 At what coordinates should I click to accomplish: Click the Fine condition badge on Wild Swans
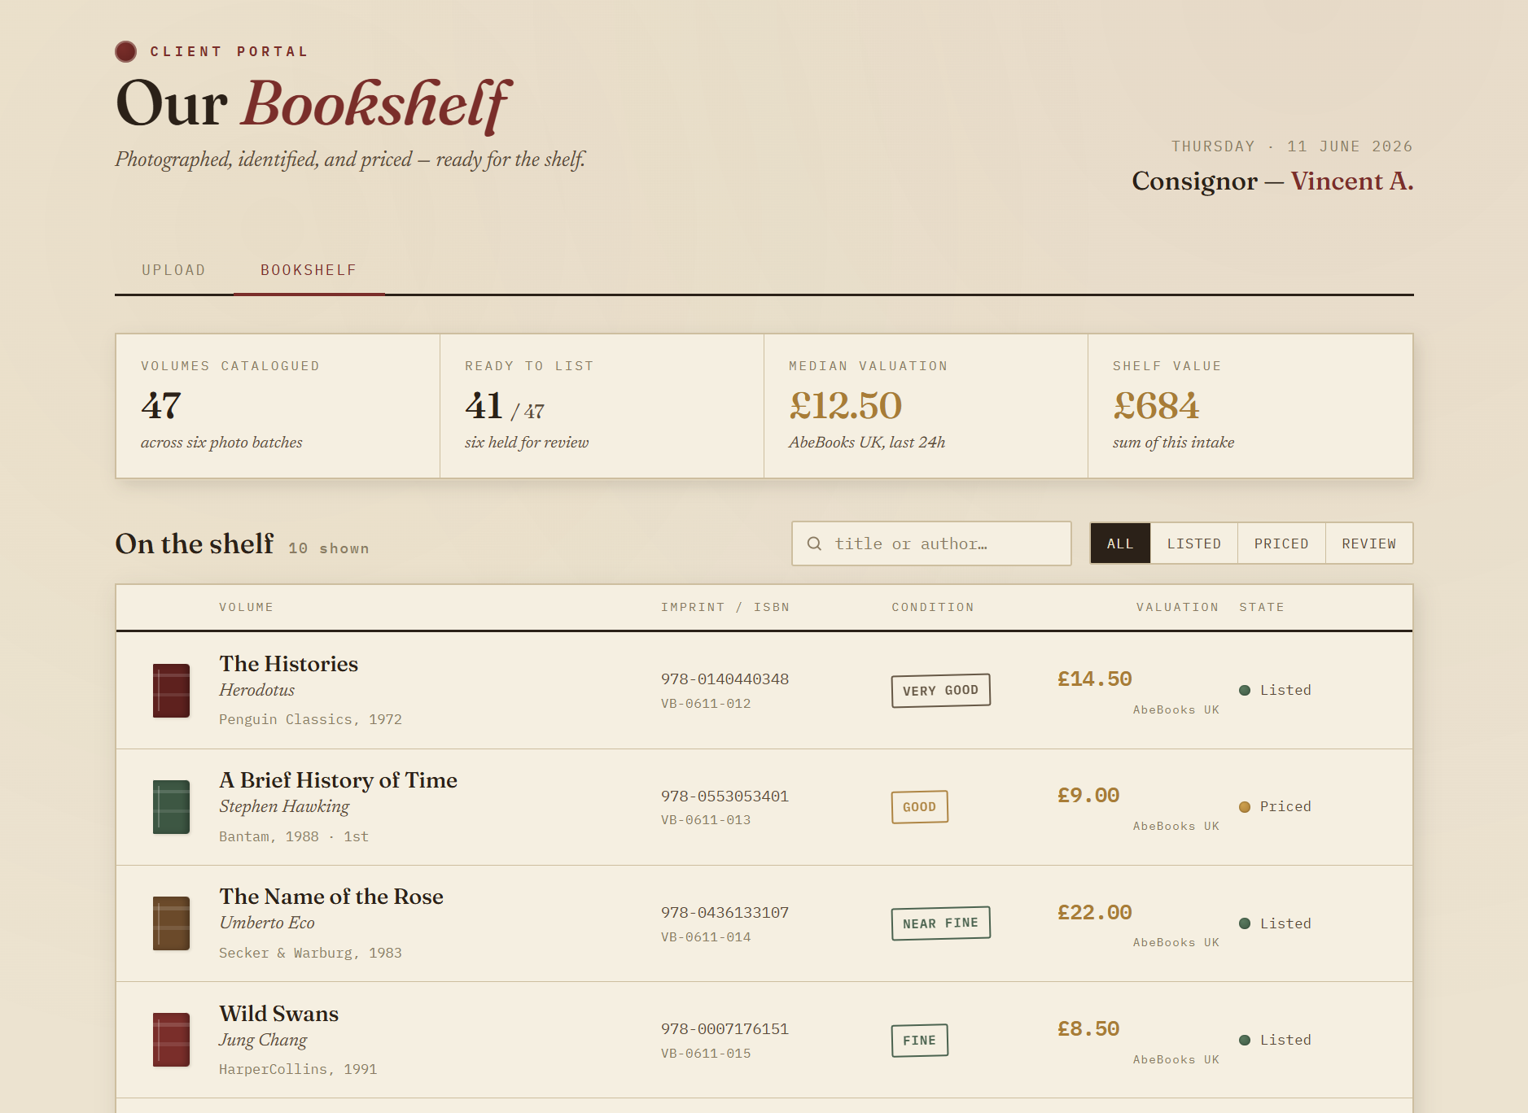920,1040
